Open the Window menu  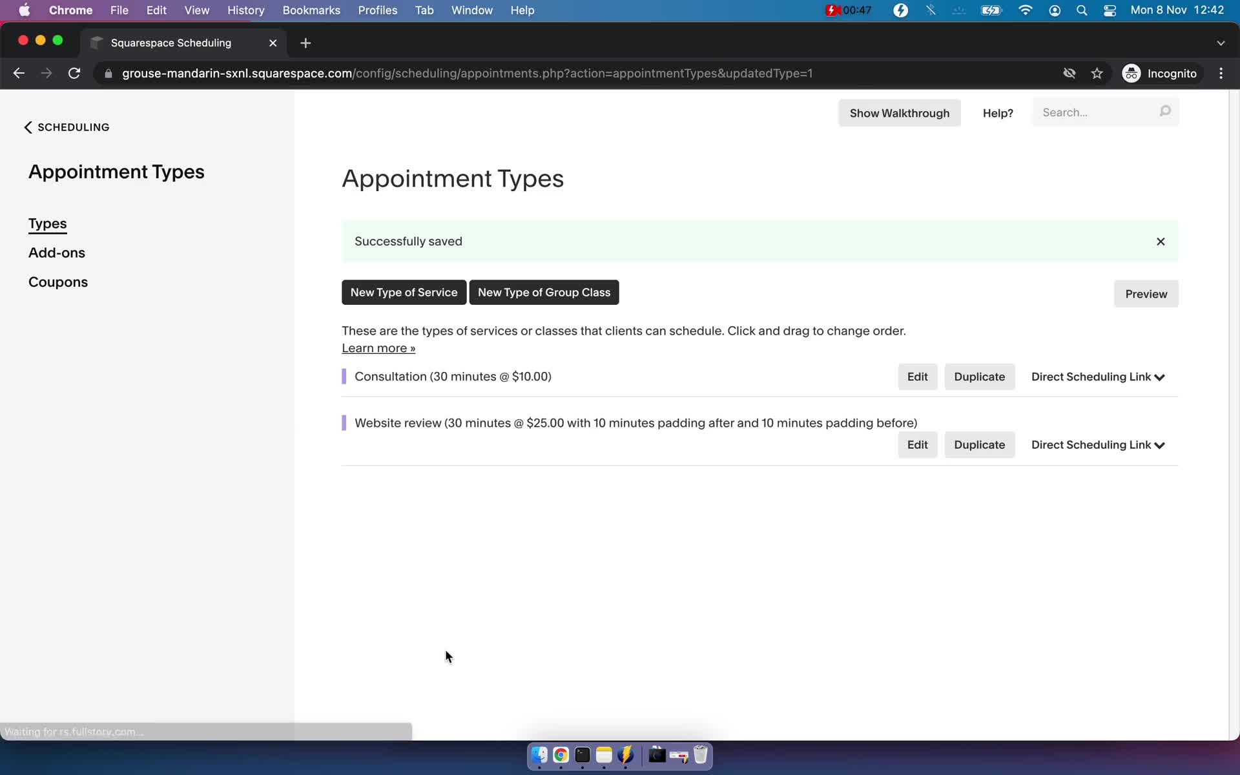click(x=471, y=10)
